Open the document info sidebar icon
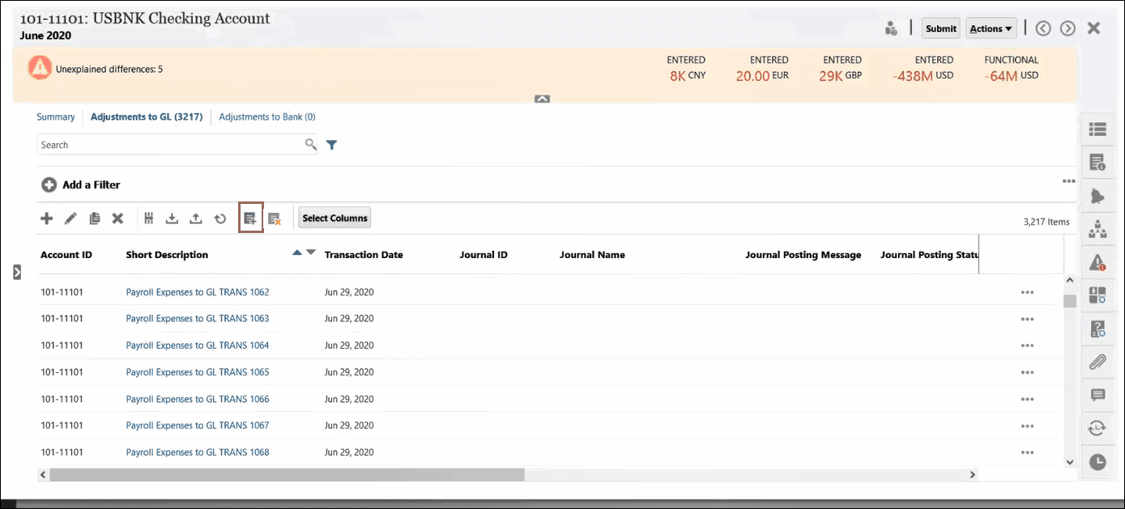The image size is (1125, 509). coord(1097,163)
